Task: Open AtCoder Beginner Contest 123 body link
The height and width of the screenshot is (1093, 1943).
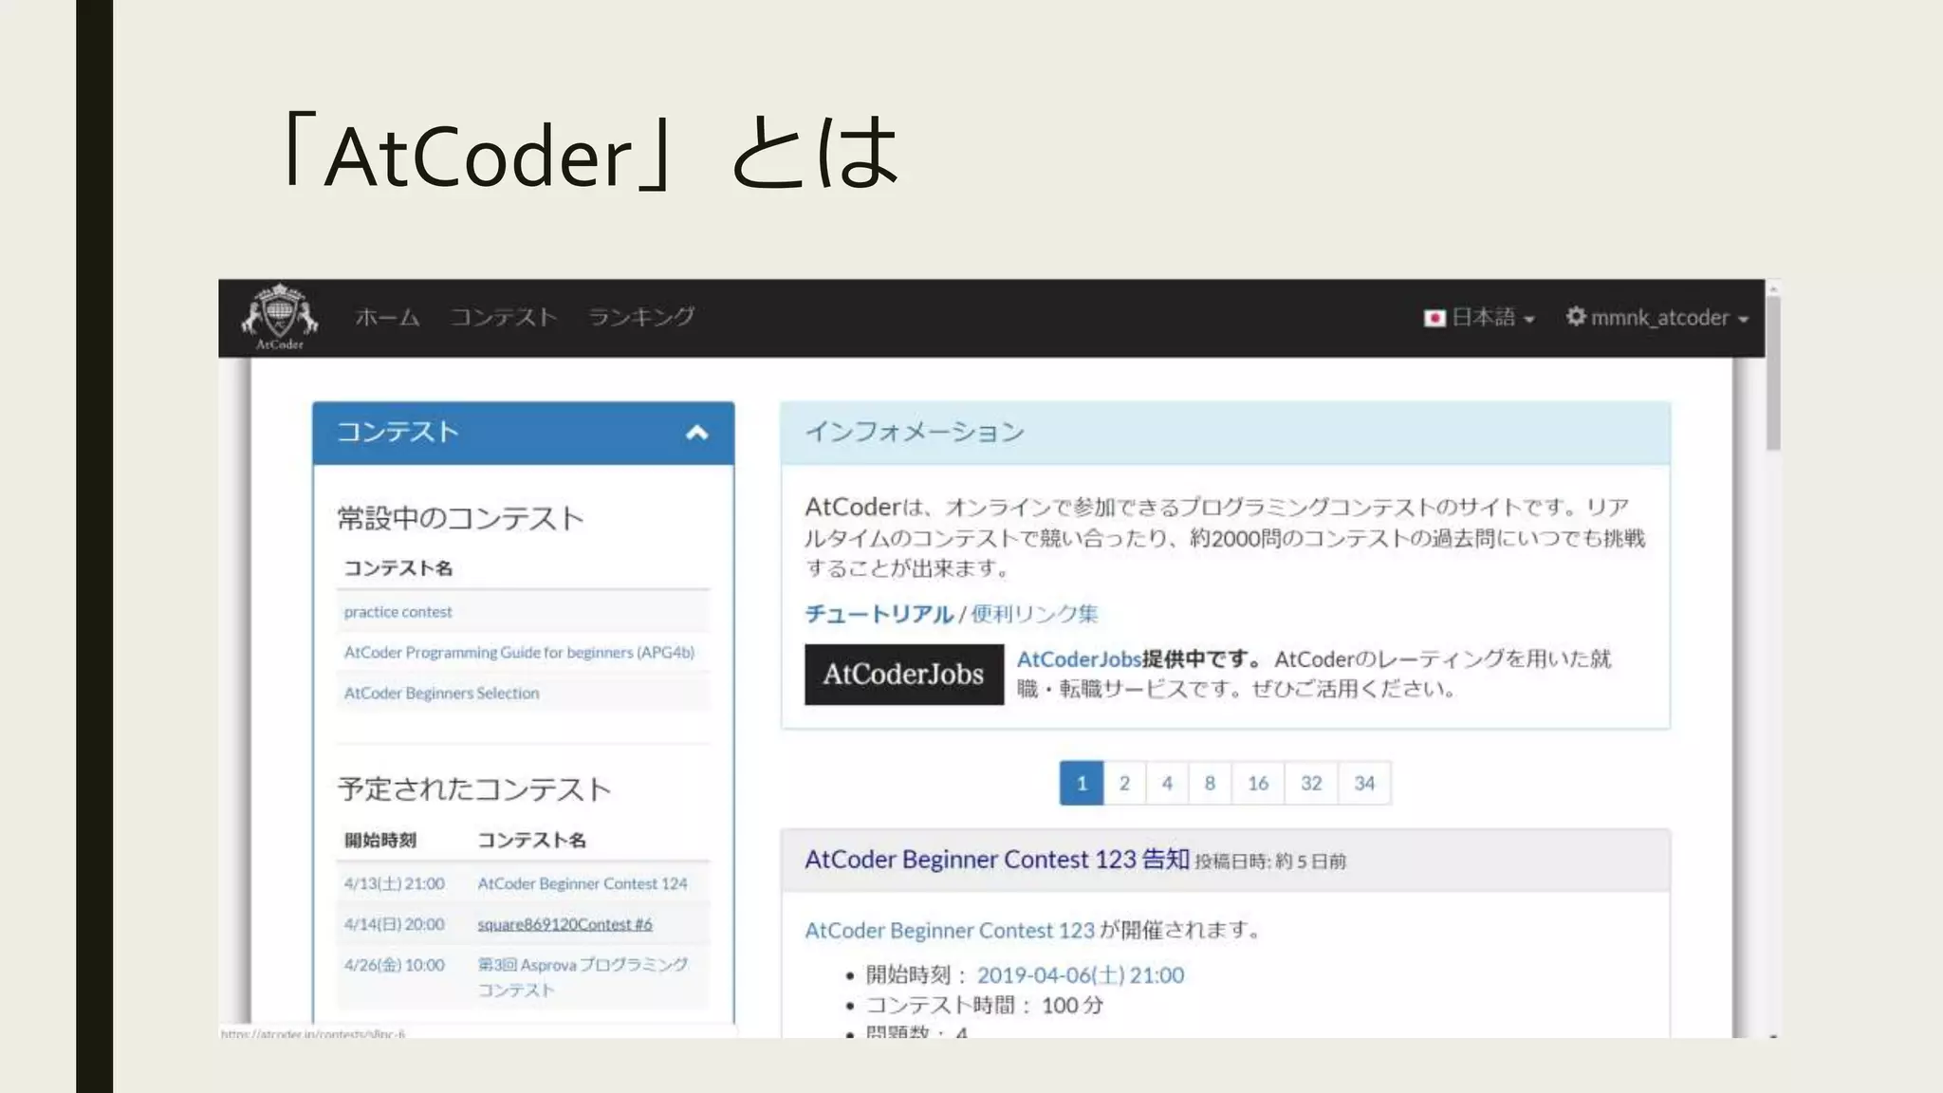Action: point(949,931)
